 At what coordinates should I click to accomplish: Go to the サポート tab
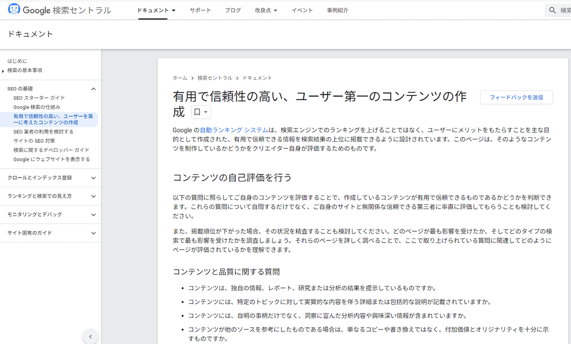pos(200,10)
